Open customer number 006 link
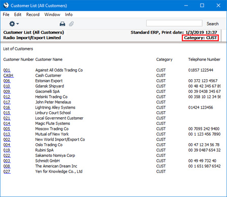Viewport: 227px width, 197px height. [x=7, y=81]
